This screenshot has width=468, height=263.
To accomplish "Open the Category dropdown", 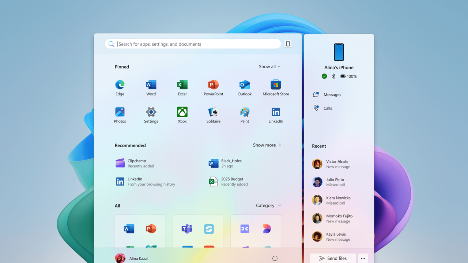I will pos(268,205).
